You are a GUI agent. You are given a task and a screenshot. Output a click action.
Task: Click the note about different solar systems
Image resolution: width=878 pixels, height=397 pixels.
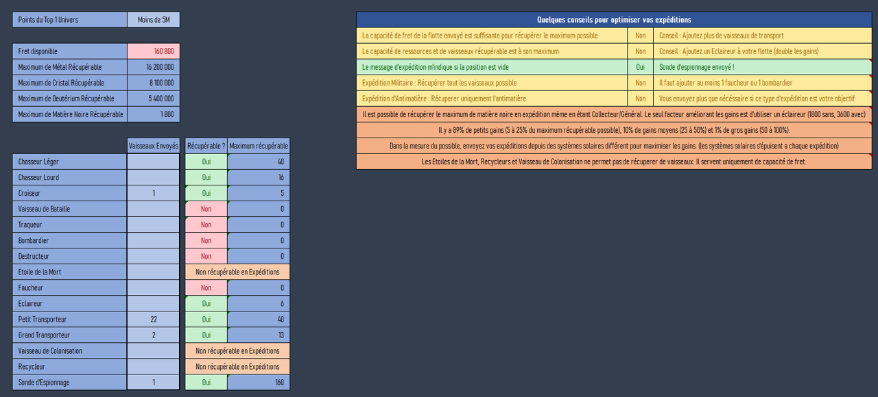coord(614,146)
